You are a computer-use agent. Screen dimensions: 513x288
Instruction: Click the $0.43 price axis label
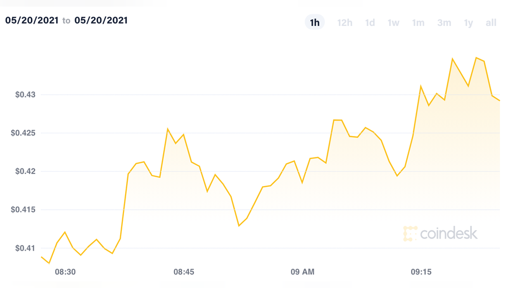click(25, 95)
